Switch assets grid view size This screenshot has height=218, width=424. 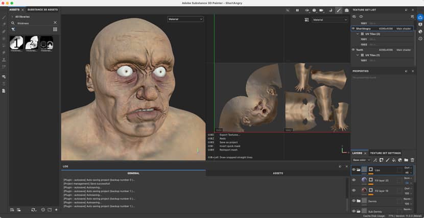(x=55, y=29)
